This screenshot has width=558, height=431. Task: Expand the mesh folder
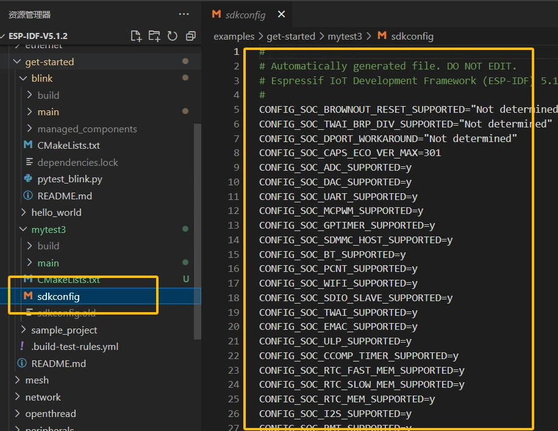tap(37, 380)
